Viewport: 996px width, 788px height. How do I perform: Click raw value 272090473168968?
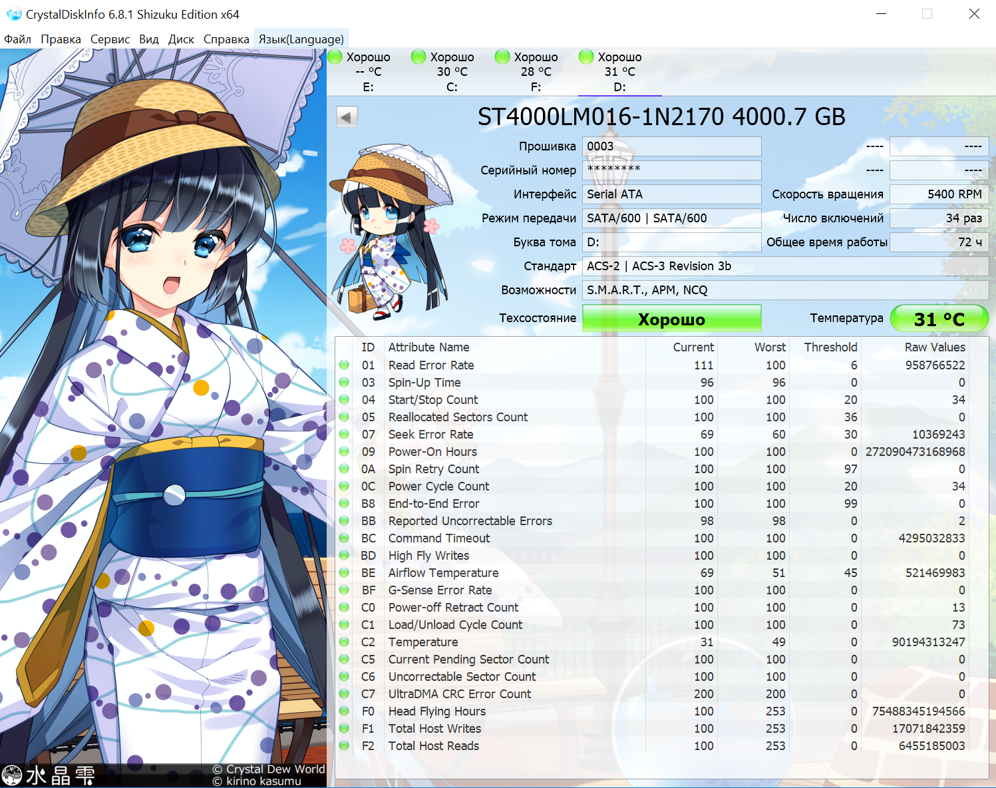coord(915,451)
